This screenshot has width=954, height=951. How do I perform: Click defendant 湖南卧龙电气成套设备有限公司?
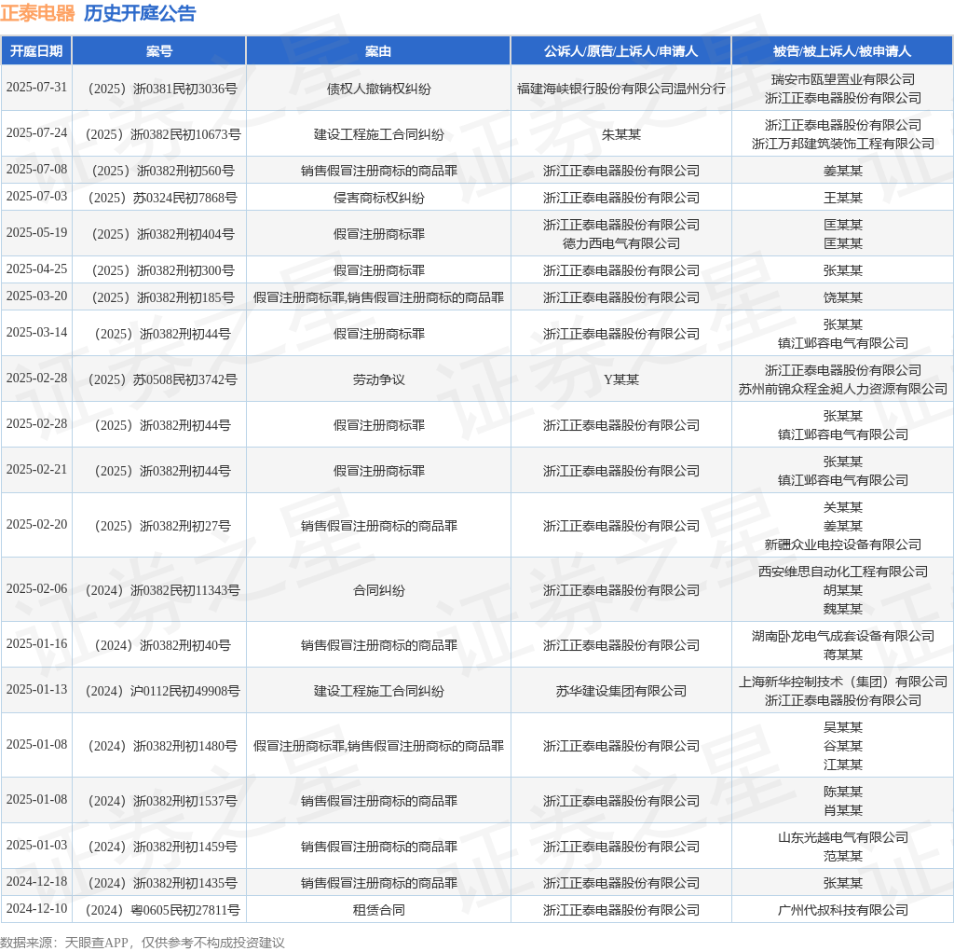tap(842, 636)
